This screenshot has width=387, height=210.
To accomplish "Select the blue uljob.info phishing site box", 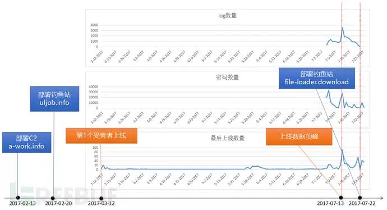I will 54,99.
